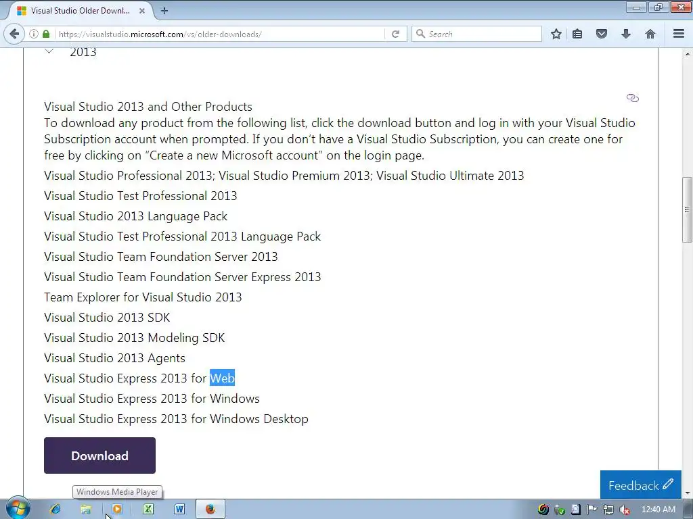Close the Visual Studio Older Downloads tab
693x519 pixels.
tap(142, 11)
